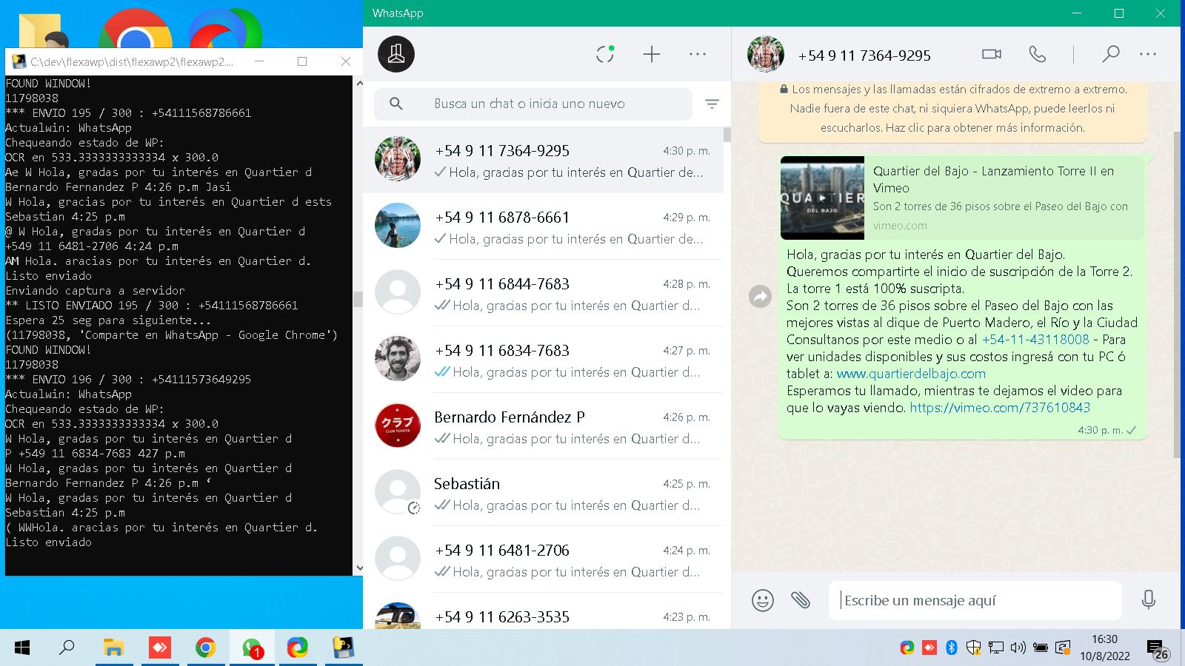Switch to WhatsApp on the taskbar
This screenshot has width=1185, height=666.
point(252,648)
